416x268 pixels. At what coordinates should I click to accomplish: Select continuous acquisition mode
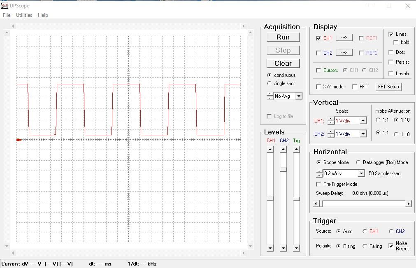(x=269, y=75)
